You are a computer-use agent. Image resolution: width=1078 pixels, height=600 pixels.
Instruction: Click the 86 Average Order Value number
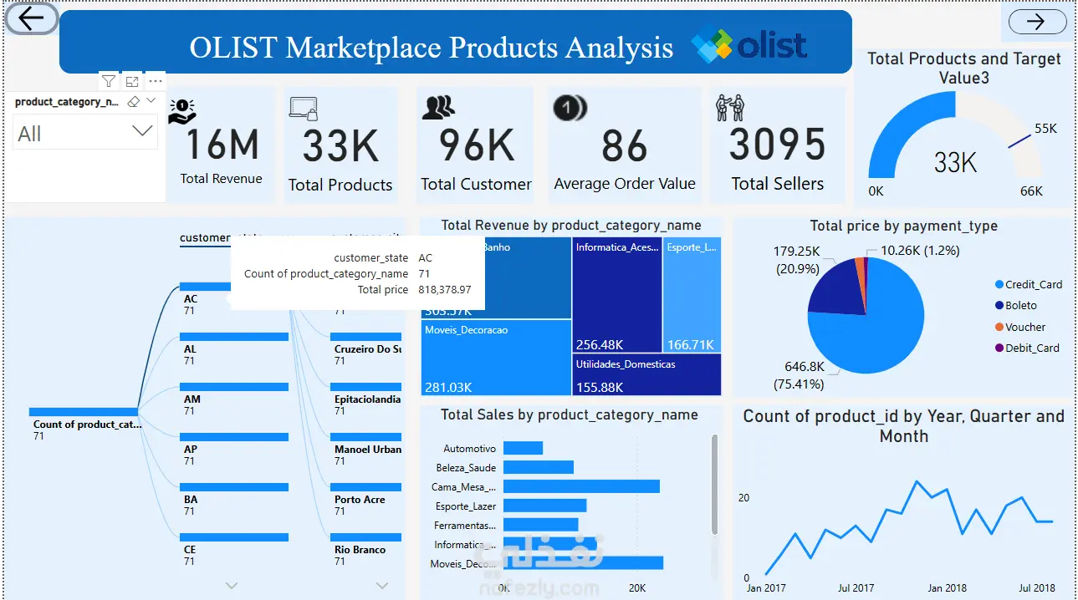625,146
